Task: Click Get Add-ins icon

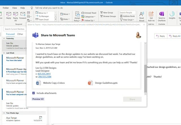Action: 151,17
